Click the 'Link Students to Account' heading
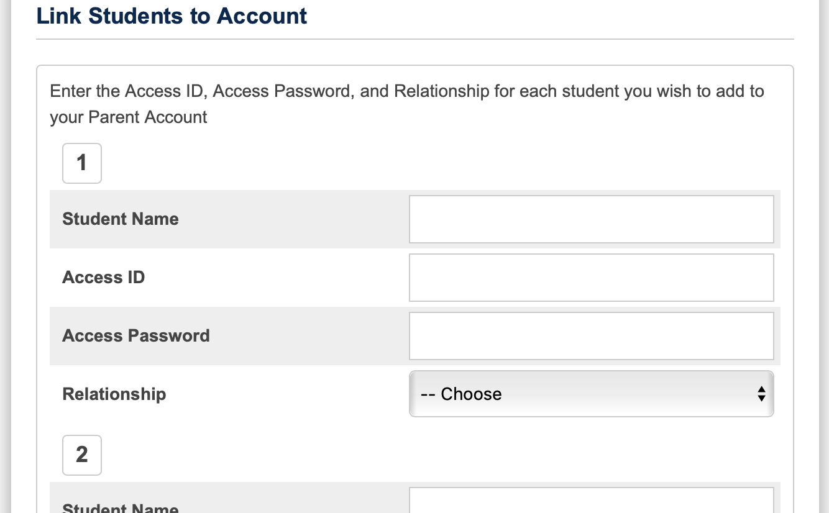 (x=172, y=16)
